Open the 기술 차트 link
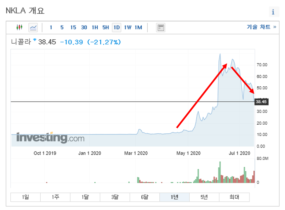This screenshot has width=285, height=210. tap(262, 27)
